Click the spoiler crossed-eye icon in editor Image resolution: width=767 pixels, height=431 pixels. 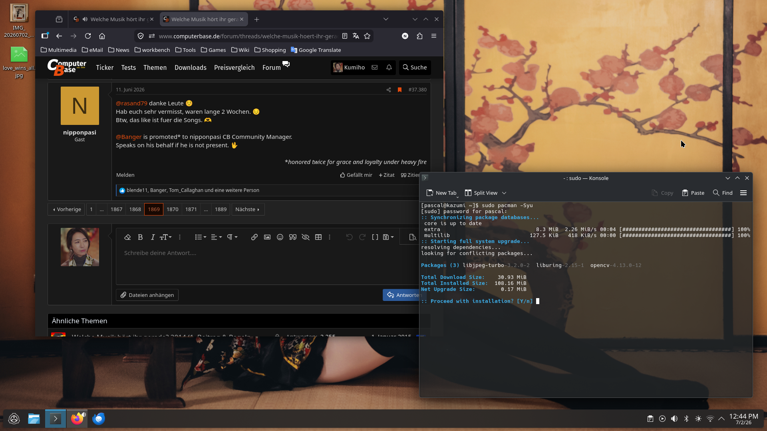[306, 237]
